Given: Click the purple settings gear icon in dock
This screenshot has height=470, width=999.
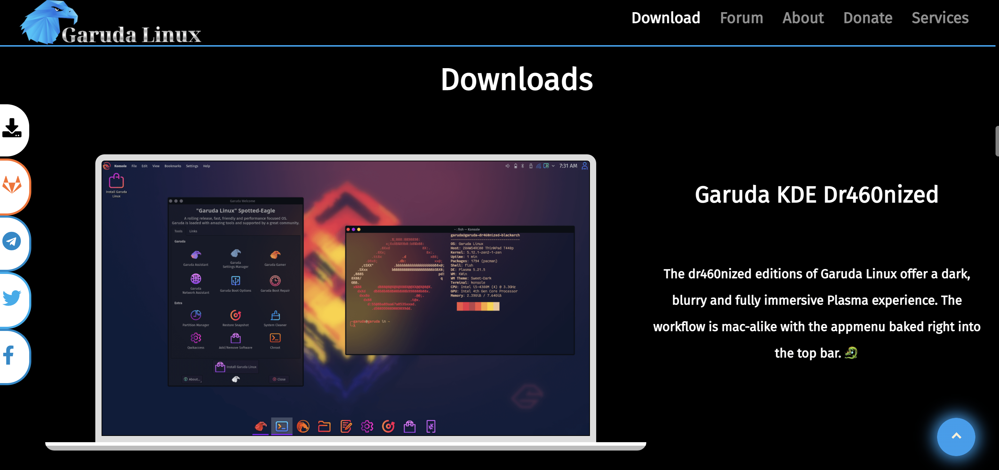Looking at the screenshot, I should point(367,426).
